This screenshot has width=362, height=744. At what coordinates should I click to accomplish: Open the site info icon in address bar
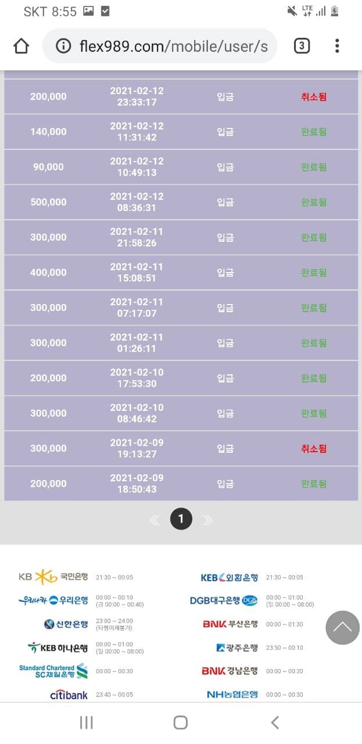click(63, 46)
